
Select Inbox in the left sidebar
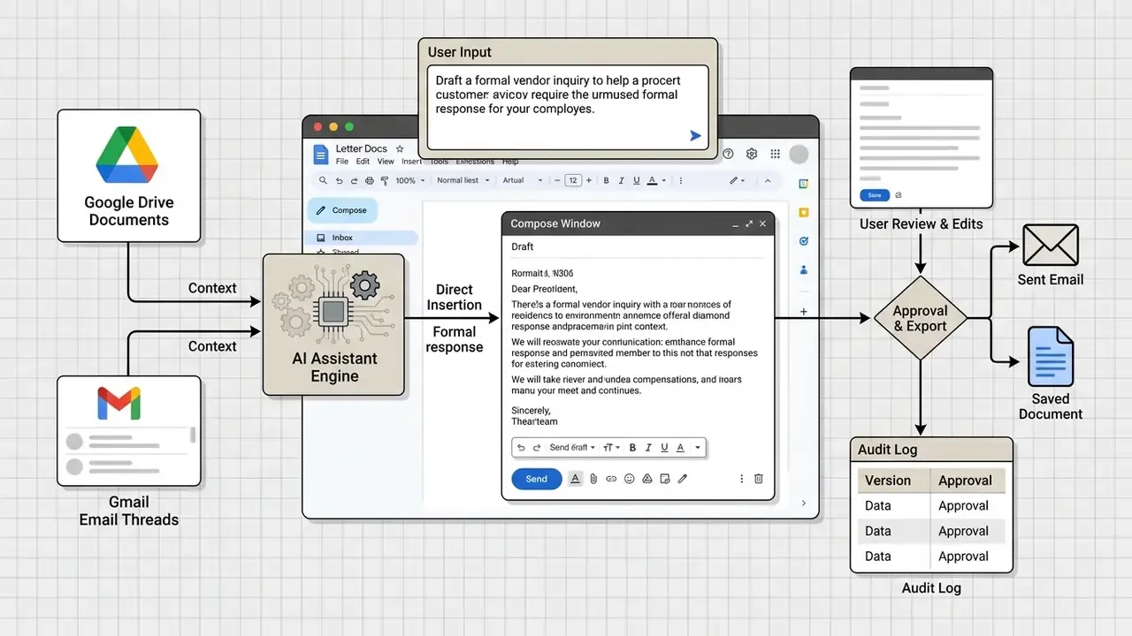coord(362,238)
